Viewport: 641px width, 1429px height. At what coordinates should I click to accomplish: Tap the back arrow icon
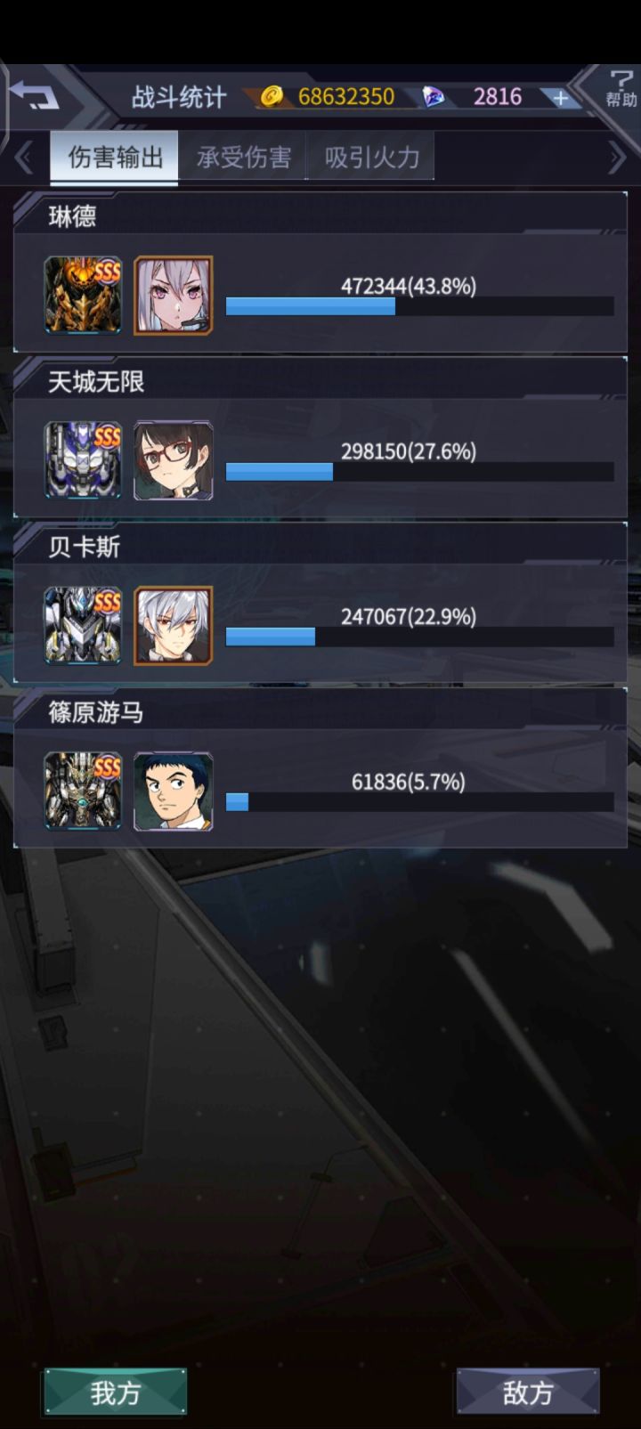34,94
